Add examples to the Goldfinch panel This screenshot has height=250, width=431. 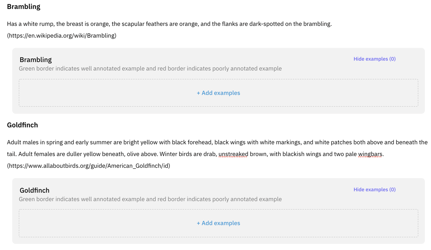tap(218, 223)
